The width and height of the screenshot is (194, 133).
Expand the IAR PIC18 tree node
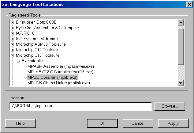tap(12, 33)
